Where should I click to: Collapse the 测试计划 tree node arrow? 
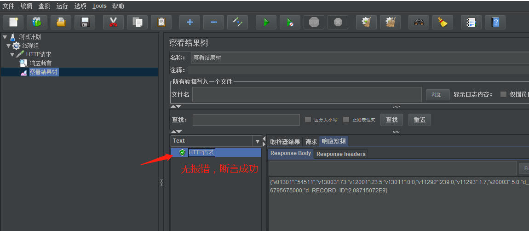5,37
